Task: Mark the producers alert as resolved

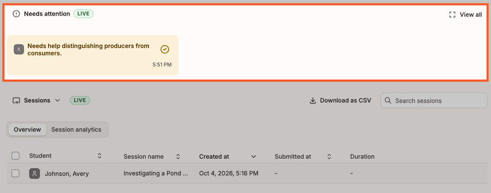Action: (165, 49)
